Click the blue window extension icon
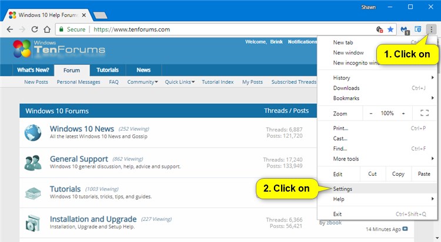Image resolution: width=441 pixels, height=242 pixels. (x=418, y=29)
